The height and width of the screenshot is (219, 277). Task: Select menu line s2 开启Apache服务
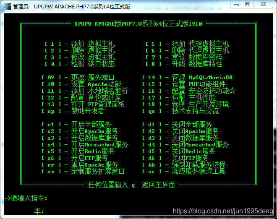pyautogui.click(x=80, y=131)
